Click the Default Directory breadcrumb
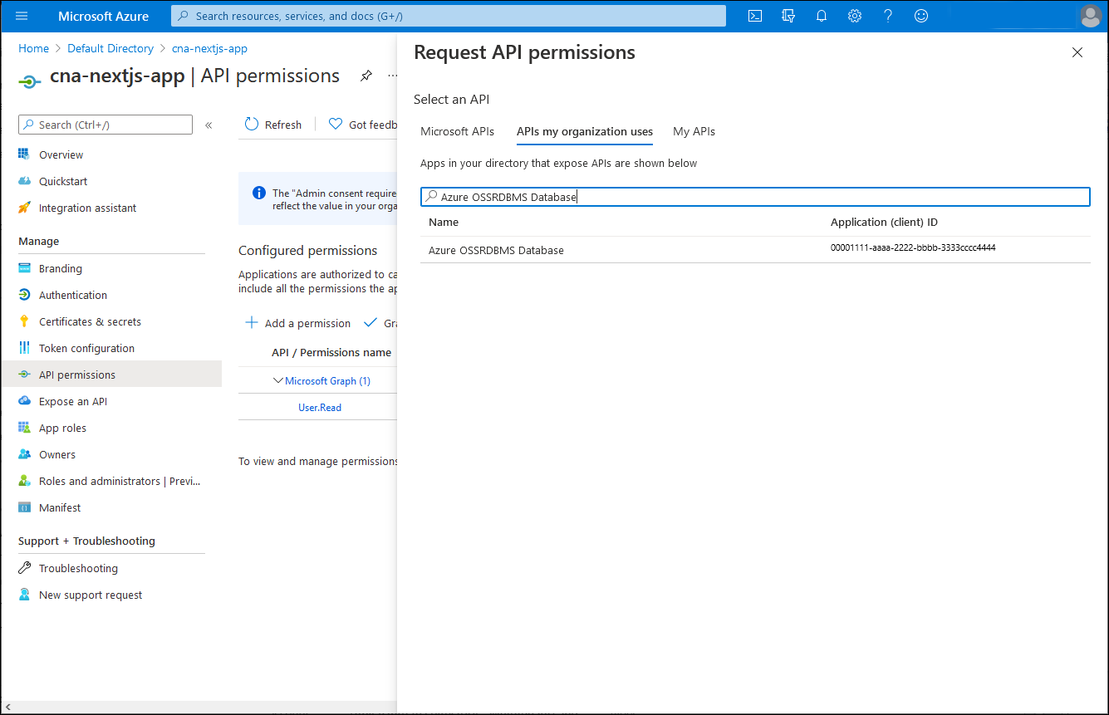The height and width of the screenshot is (715, 1109). (110, 48)
